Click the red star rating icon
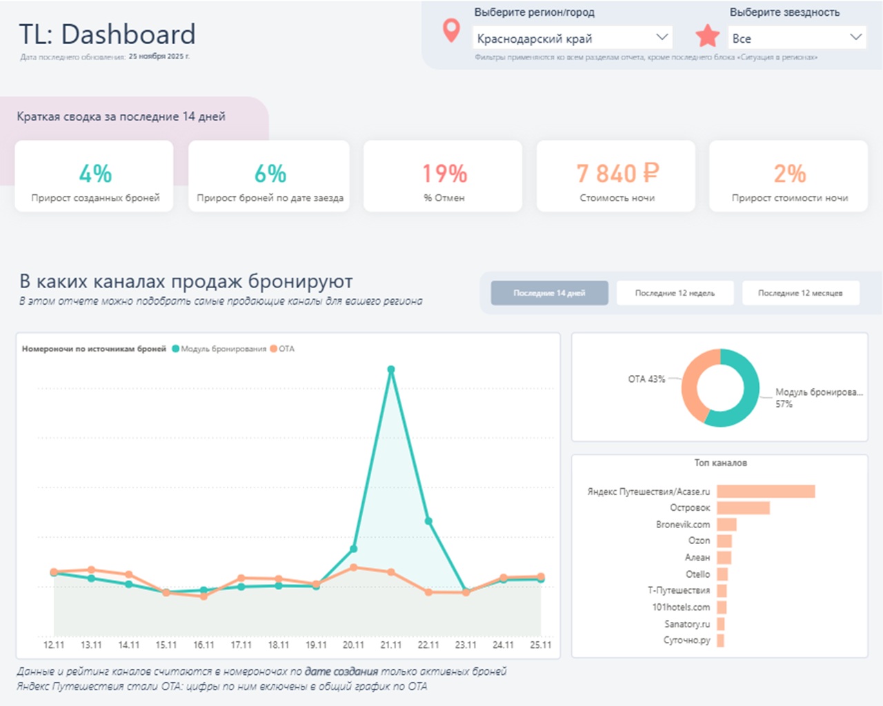Viewport: 883px width, 706px height. [x=707, y=36]
